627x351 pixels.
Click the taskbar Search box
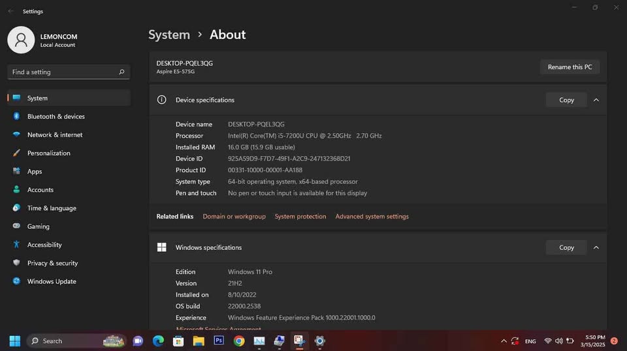point(76,341)
